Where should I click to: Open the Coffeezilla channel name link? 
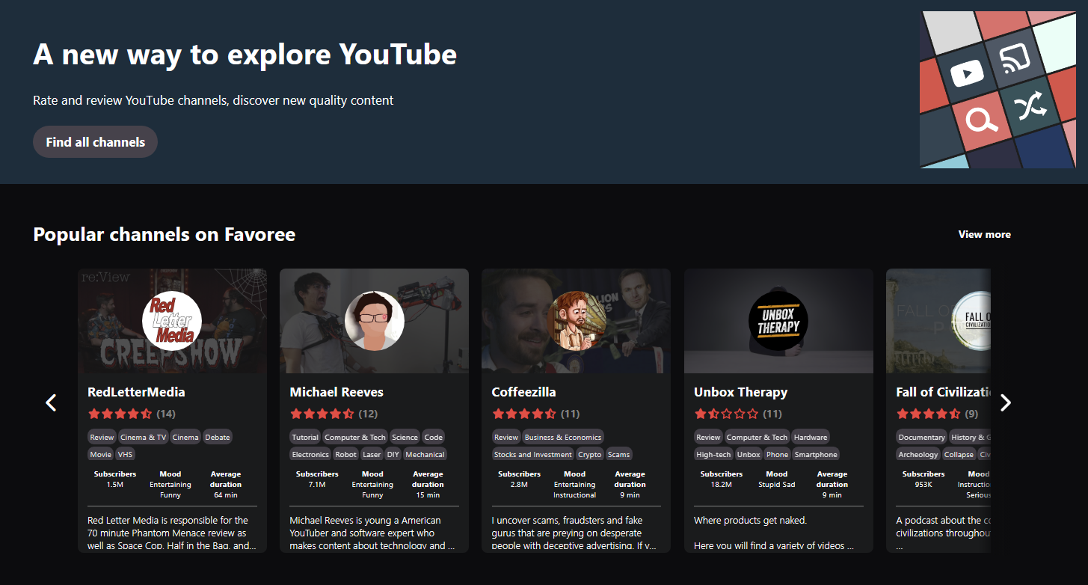click(x=524, y=391)
